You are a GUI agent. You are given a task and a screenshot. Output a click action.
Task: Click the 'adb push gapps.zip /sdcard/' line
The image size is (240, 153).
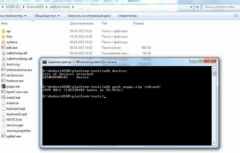(102, 87)
